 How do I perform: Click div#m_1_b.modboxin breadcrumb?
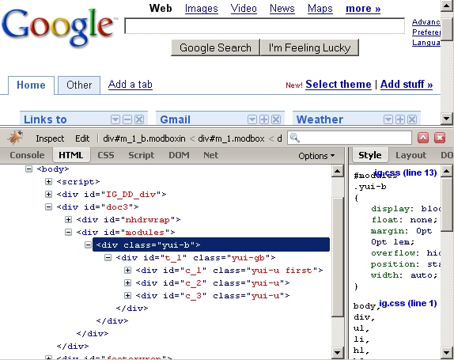(144, 138)
